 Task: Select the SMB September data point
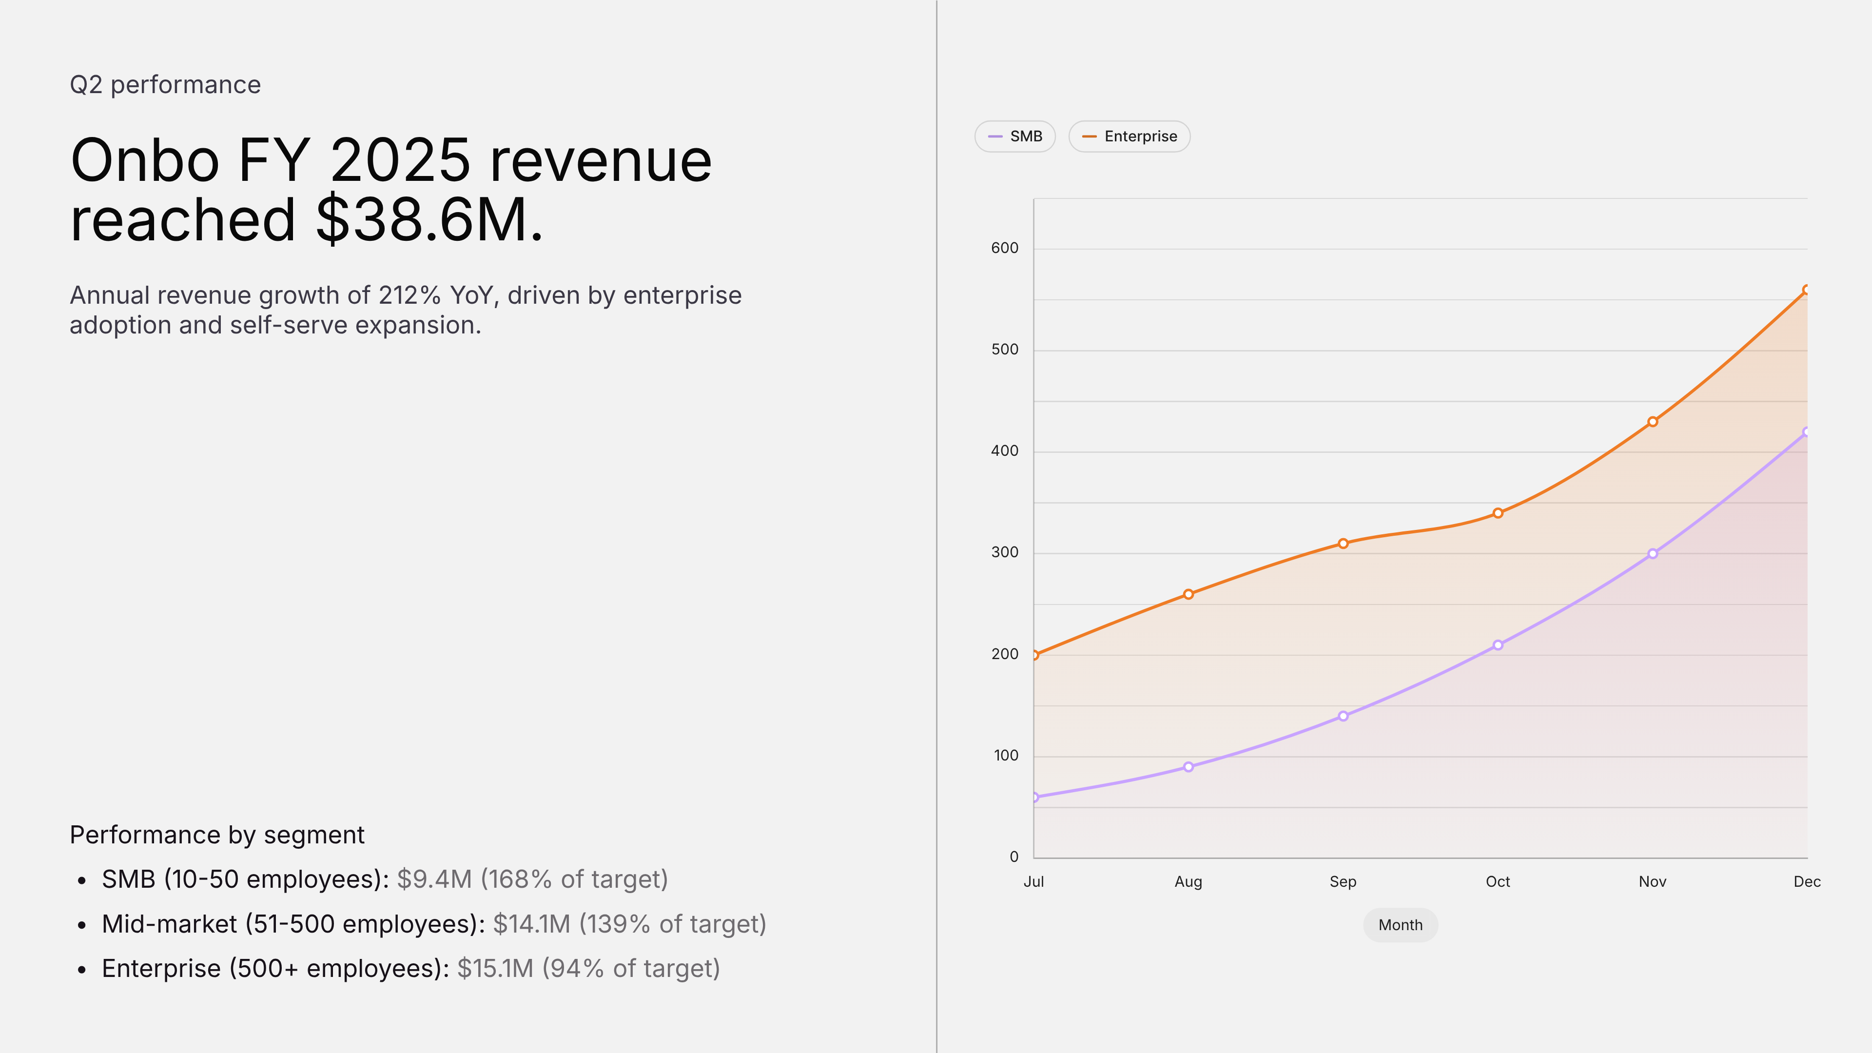[x=1343, y=716]
